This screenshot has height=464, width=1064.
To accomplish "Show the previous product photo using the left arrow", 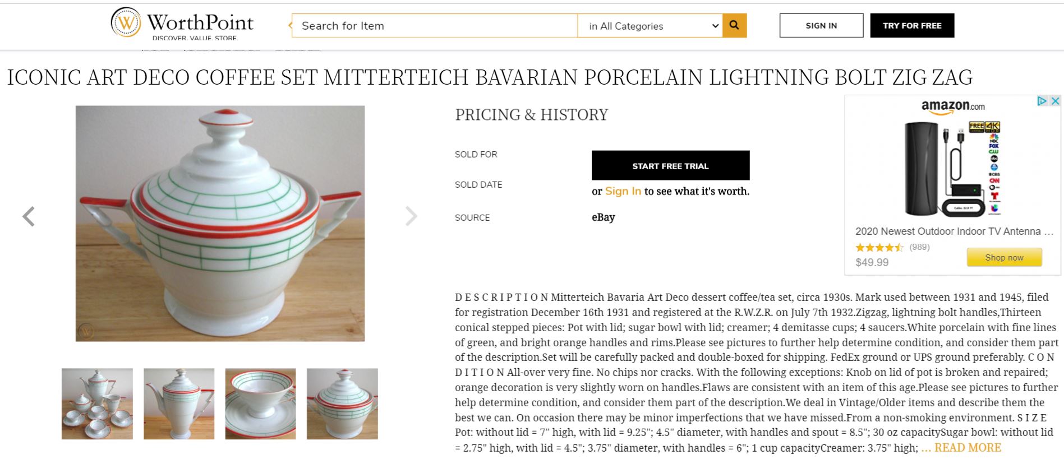I will pos(30,216).
